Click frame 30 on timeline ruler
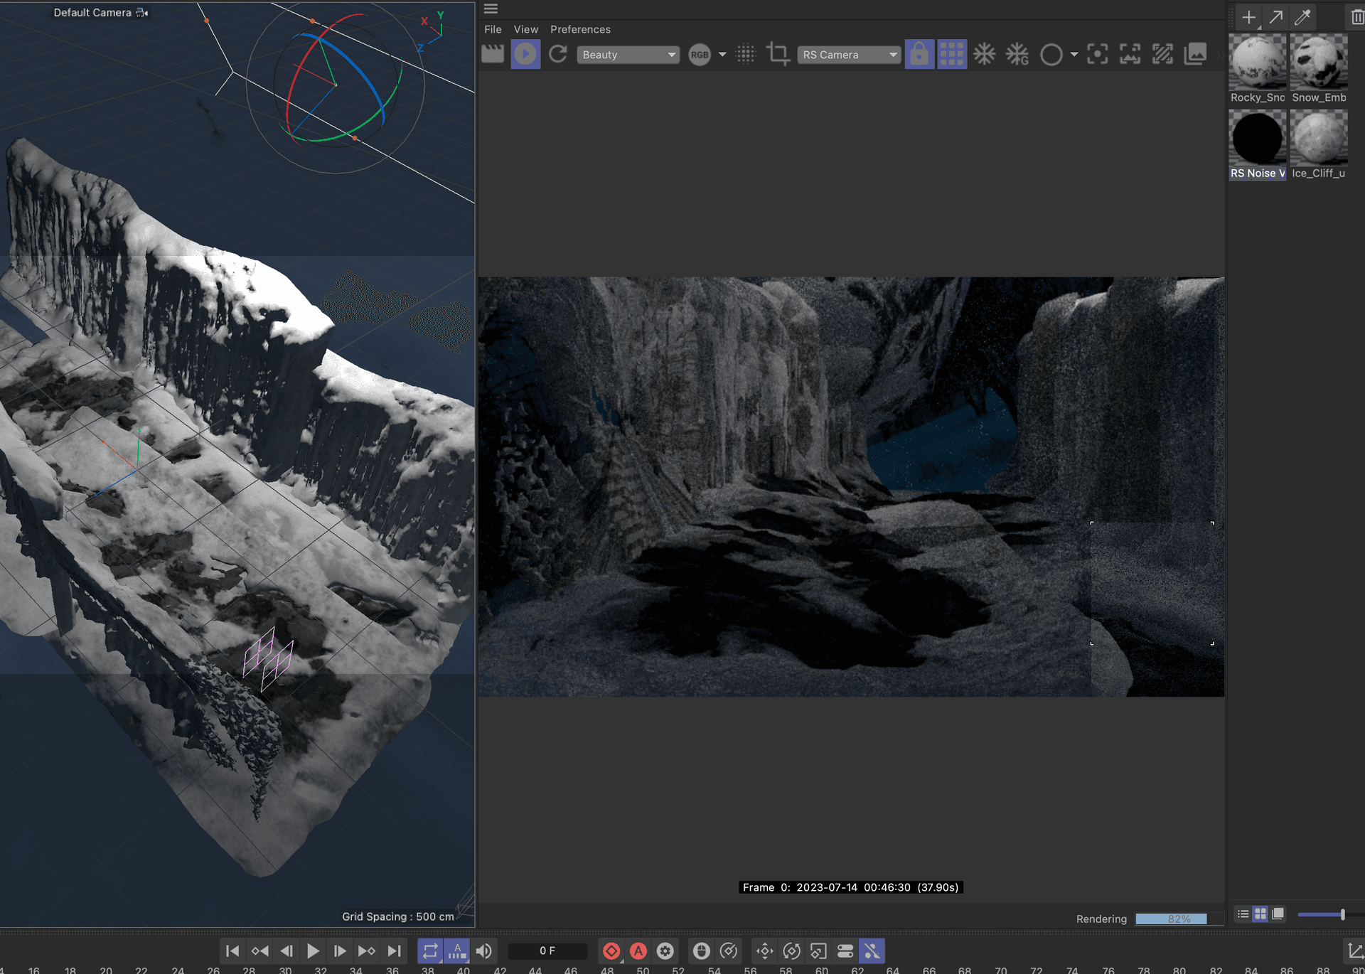 point(285,970)
